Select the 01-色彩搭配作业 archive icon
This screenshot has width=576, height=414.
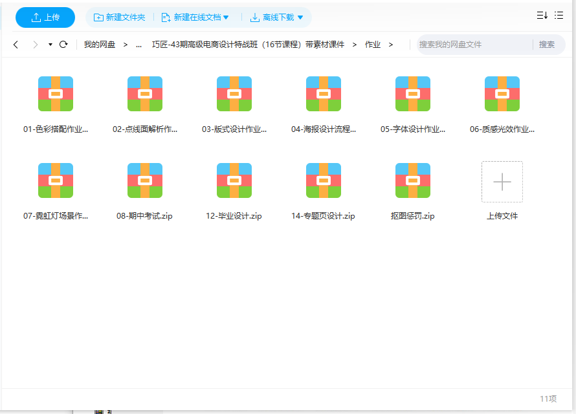point(56,94)
